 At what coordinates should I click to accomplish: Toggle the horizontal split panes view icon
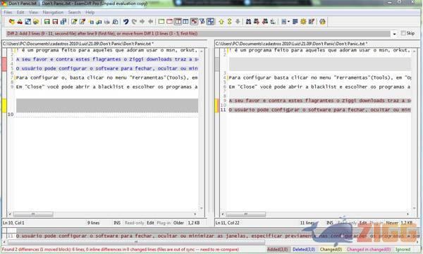pos(178,22)
